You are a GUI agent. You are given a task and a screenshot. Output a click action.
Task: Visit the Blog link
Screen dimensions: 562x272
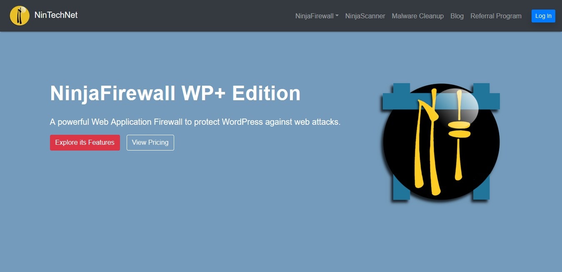[x=457, y=16]
